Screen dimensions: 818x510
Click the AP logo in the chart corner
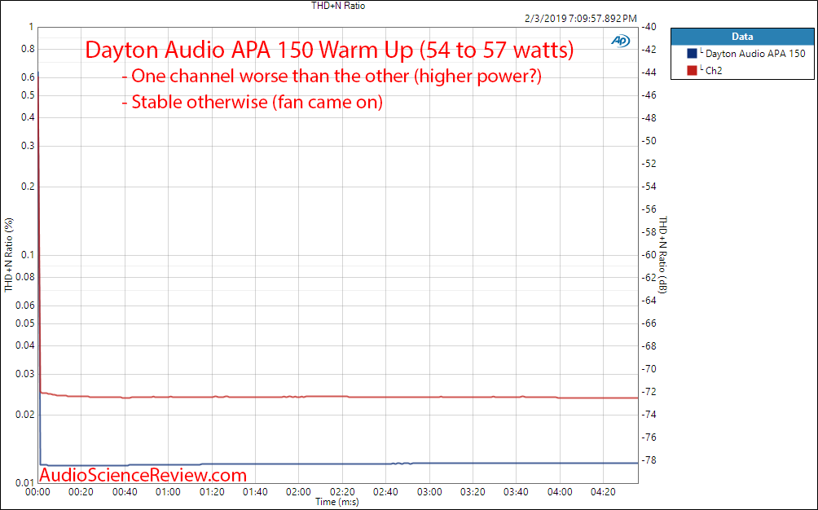pos(620,41)
